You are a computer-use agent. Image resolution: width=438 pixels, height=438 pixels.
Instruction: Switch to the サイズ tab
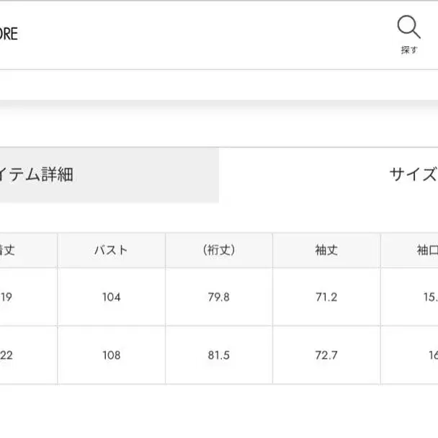[x=413, y=174]
